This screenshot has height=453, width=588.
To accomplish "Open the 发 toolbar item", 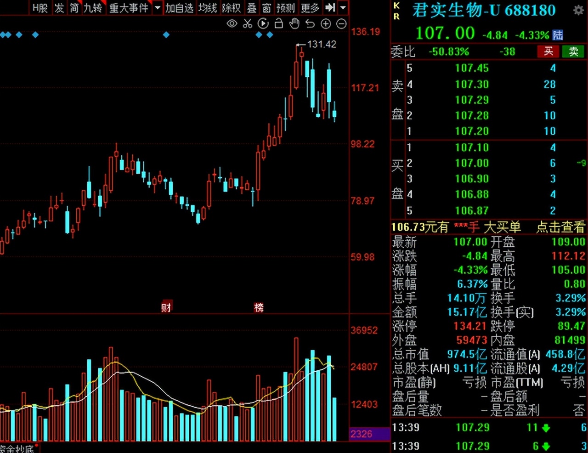I will [x=59, y=8].
